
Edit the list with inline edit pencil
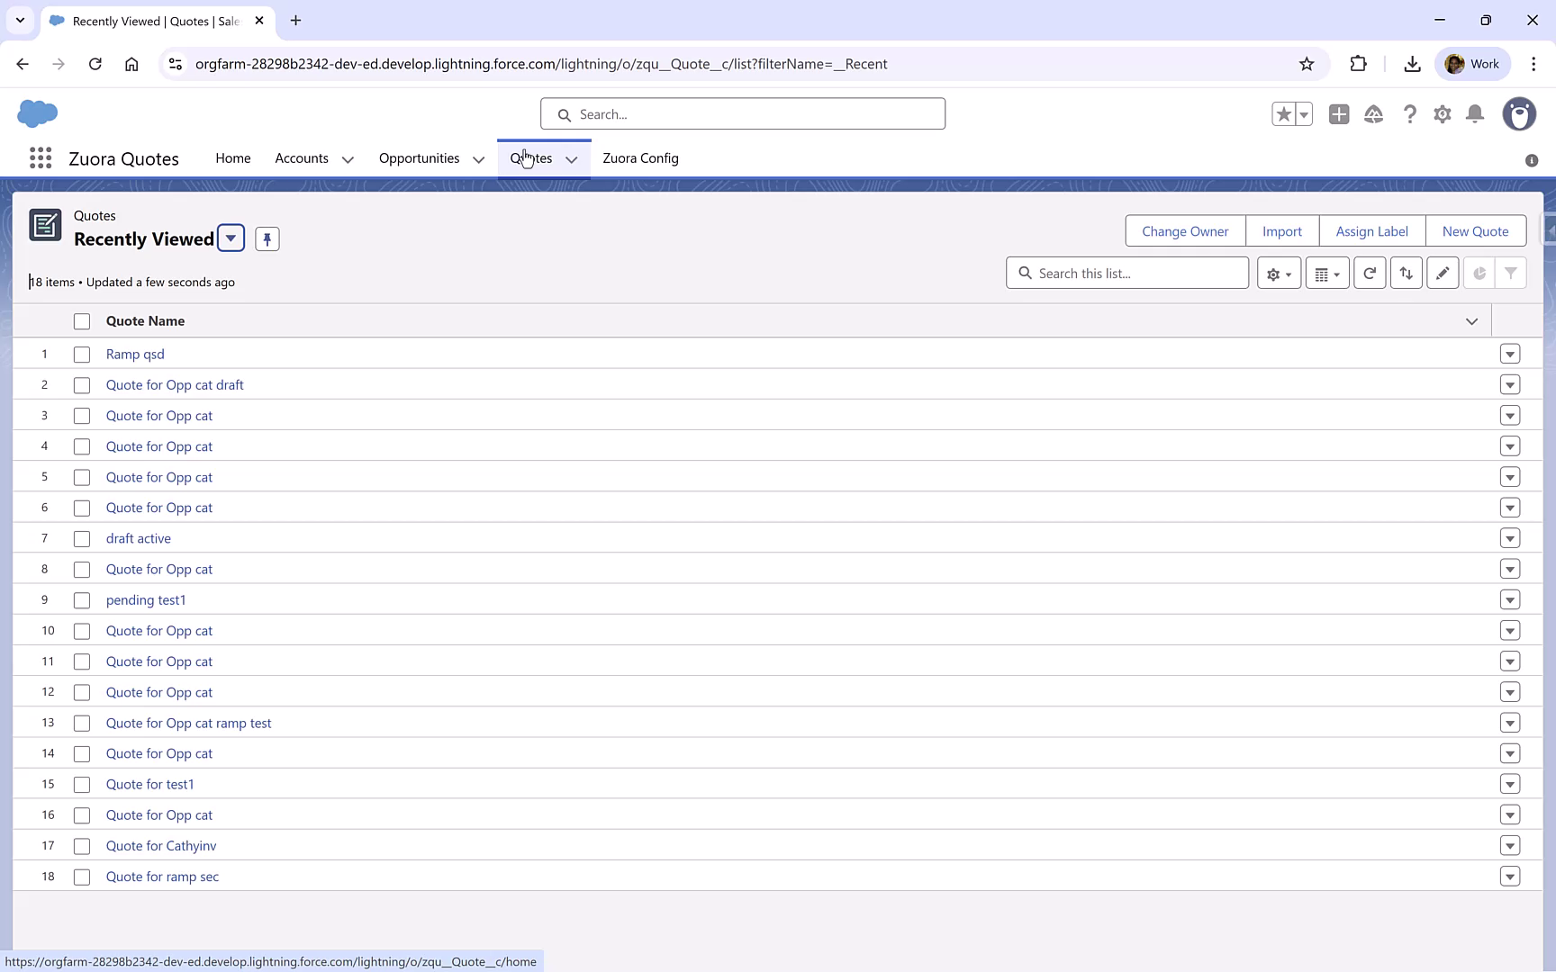click(1442, 273)
